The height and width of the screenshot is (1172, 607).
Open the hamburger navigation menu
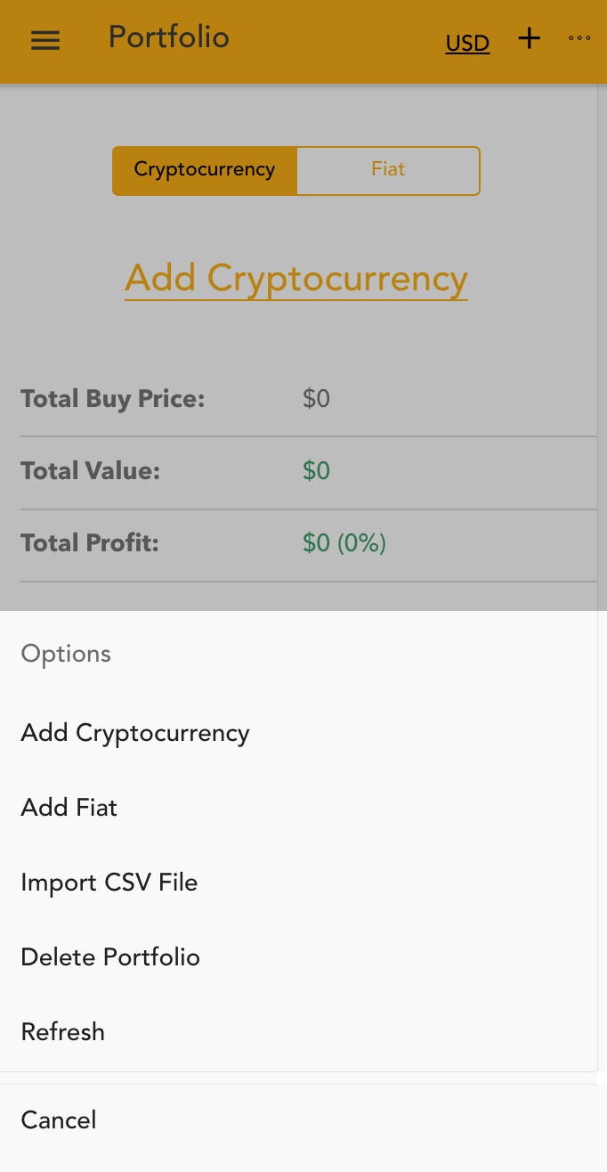point(45,39)
